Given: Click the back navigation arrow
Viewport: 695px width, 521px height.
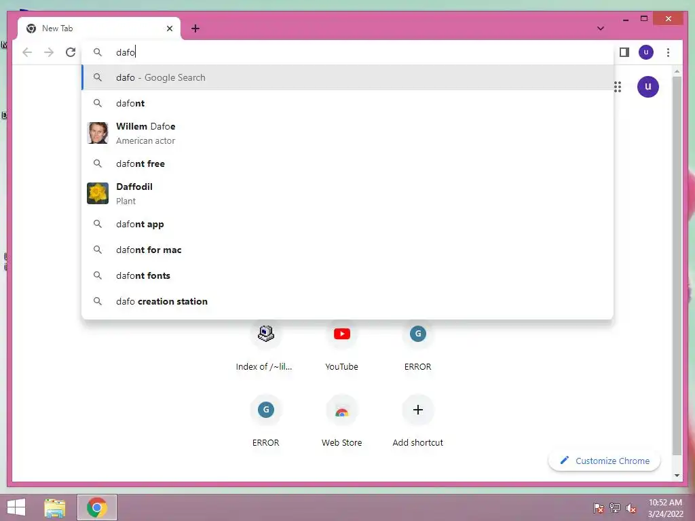Looking at the screenshot, I should (27, 52).
